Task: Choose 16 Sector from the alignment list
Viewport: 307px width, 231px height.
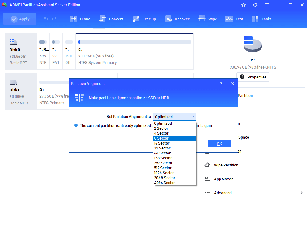Action: click(175, 143)
